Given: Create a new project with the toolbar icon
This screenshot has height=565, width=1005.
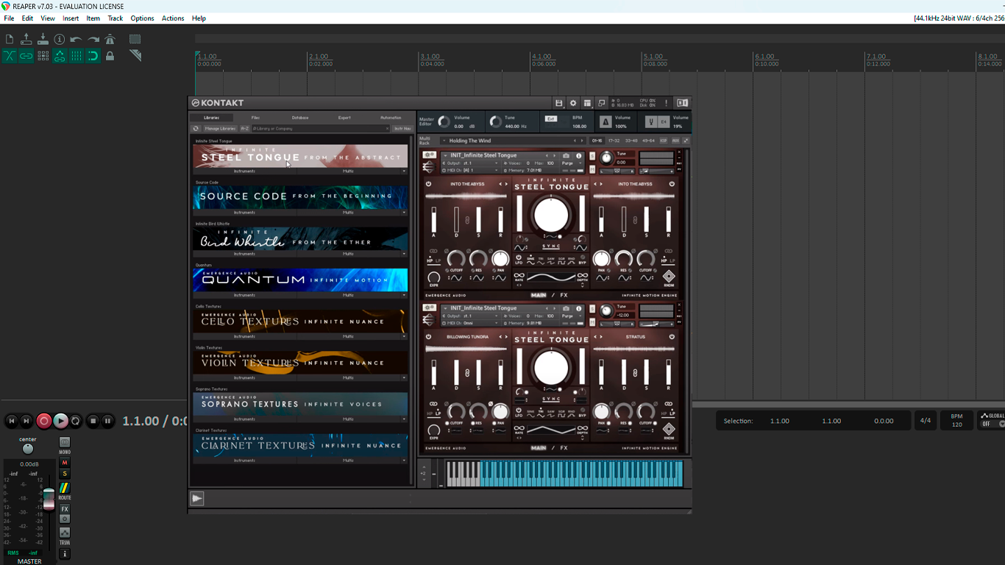Looking at the screenshot, I should click(x=10, y=40).
